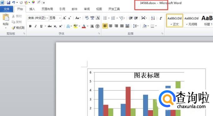The image size is (213, 116).
Task: Click the Save icon in quick access toolbar
Action: coord(8,2)
